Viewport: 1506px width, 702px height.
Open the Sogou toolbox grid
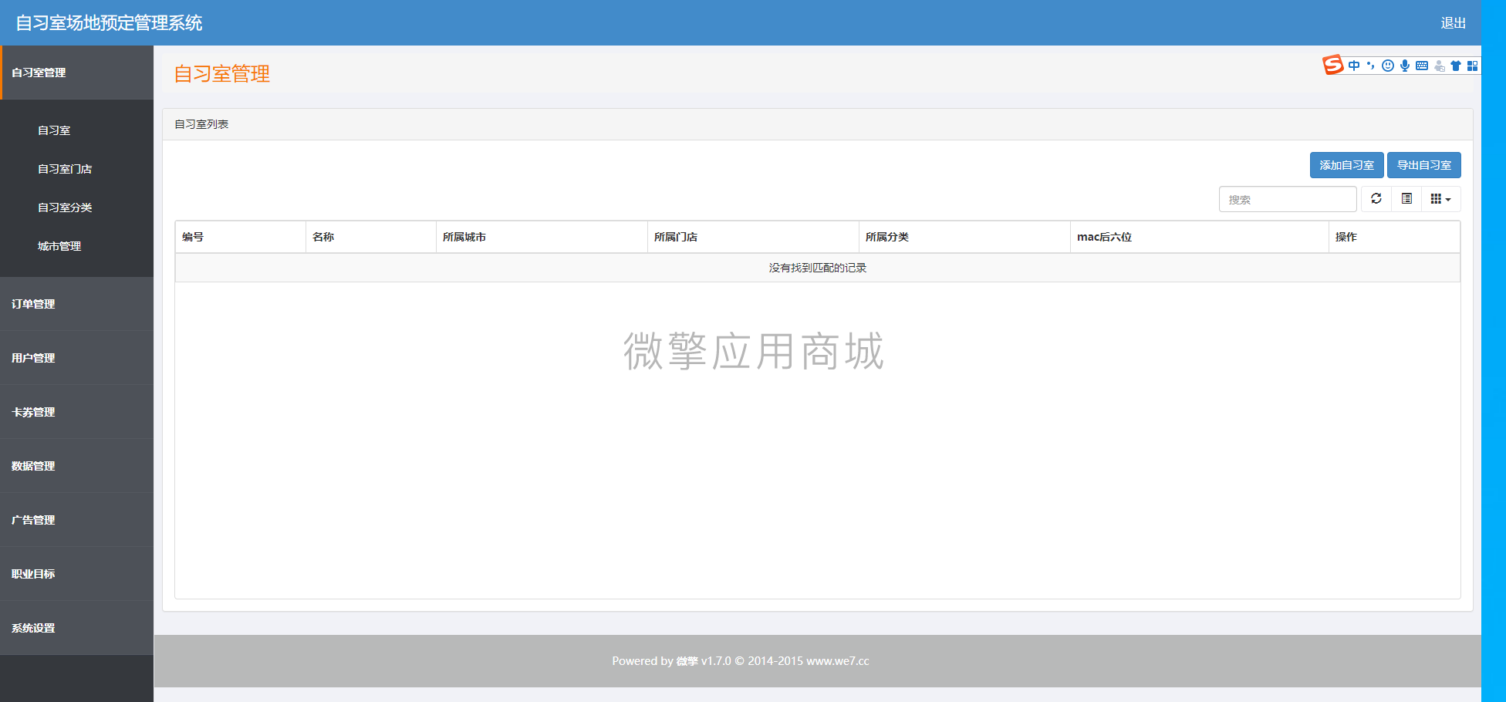[x=1474, y=66]
